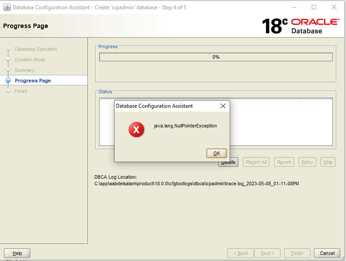Select the Creation Mode step
Viewport: 346px width, 261px height.
[x=30, y=60]
